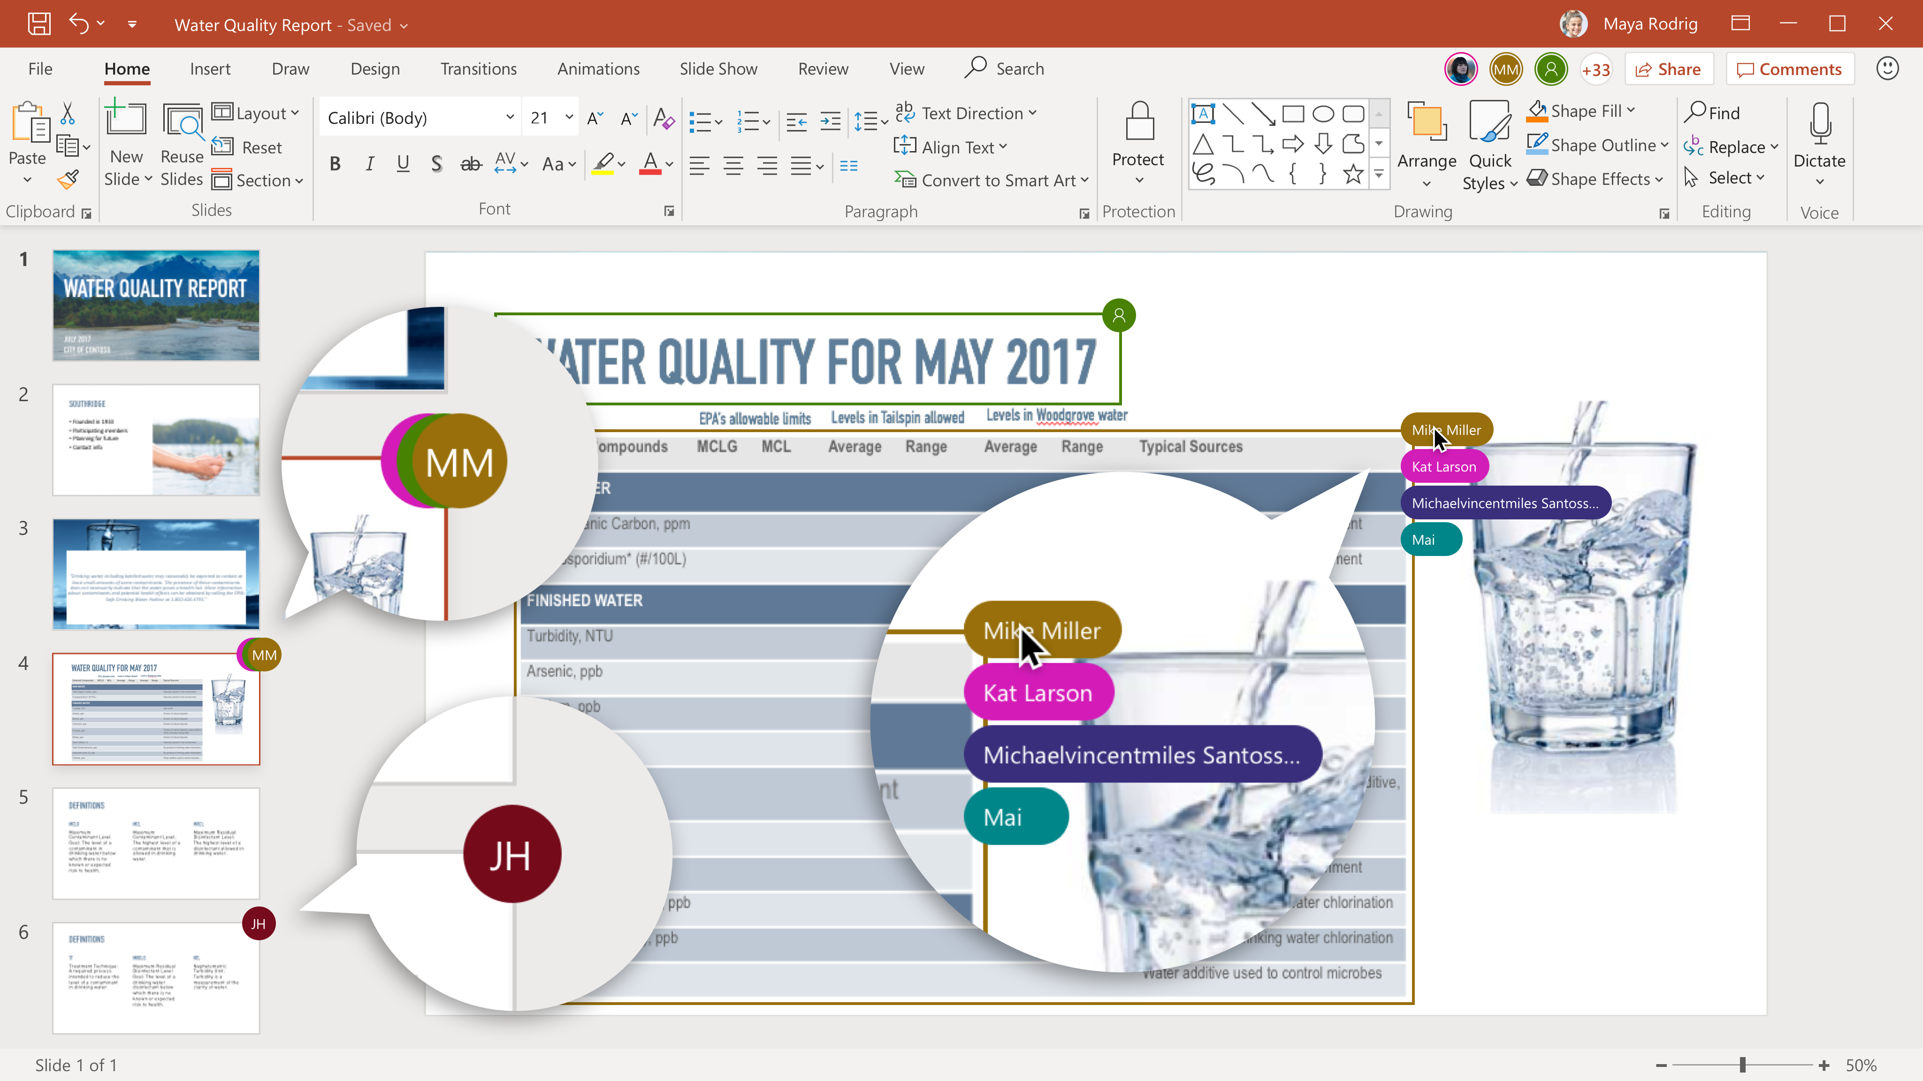Toggle Italic formatting

tap(369, 164)
